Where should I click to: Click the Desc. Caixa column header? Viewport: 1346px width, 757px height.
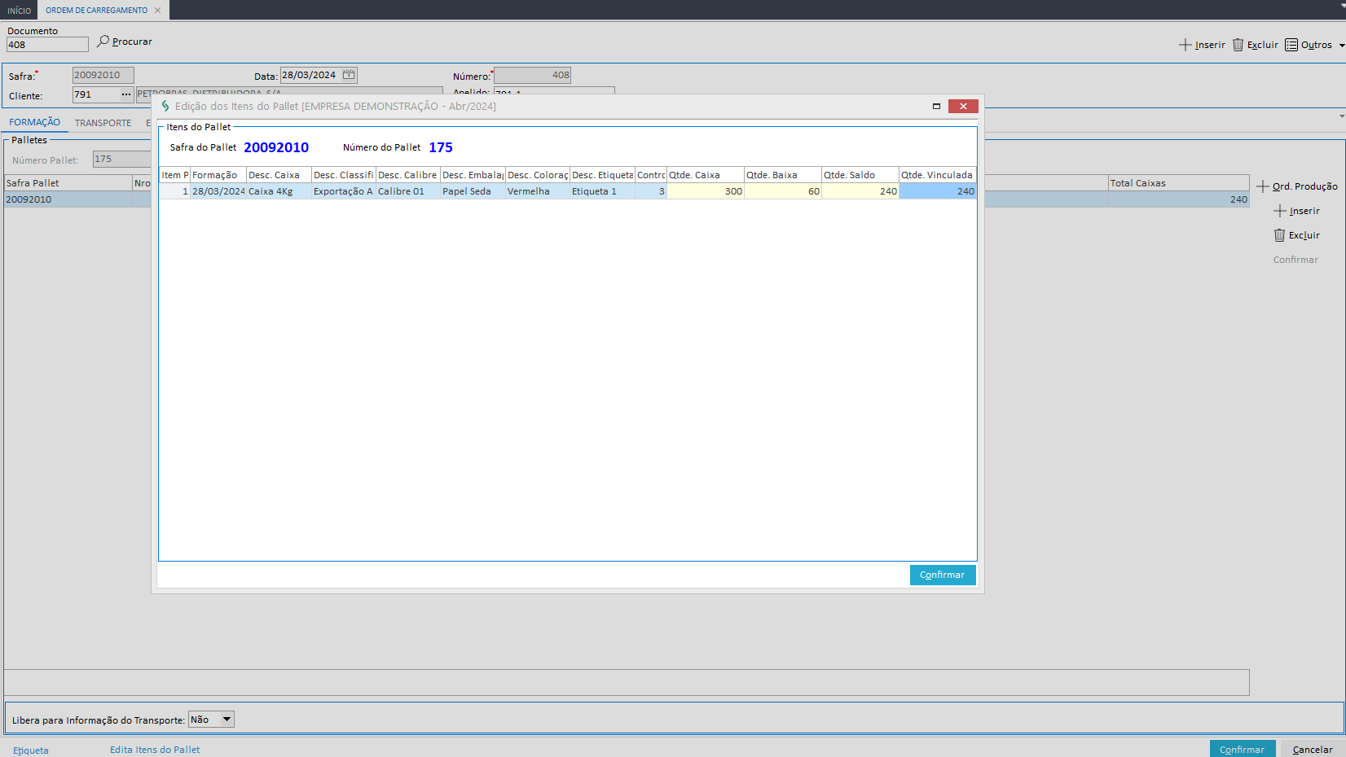(279, 175)
